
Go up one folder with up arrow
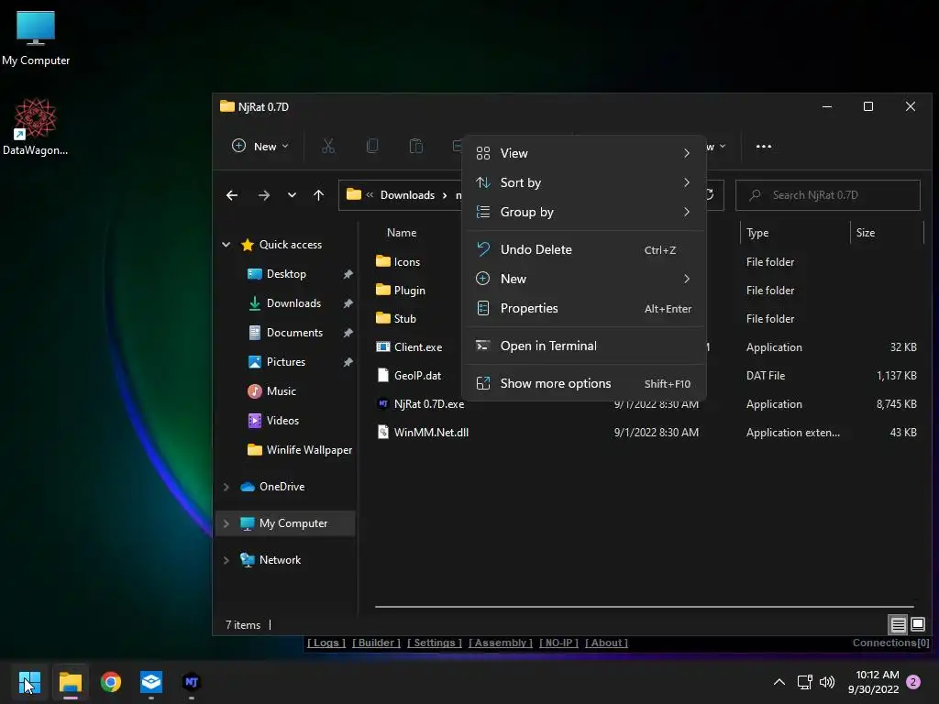tap(318, 195)
